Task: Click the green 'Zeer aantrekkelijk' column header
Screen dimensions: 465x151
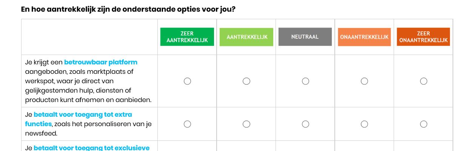Action: [187, 37]
